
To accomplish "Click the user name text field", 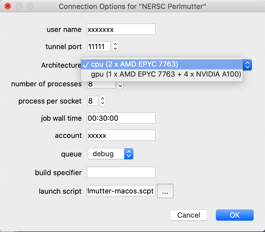I will click(121, 29).
